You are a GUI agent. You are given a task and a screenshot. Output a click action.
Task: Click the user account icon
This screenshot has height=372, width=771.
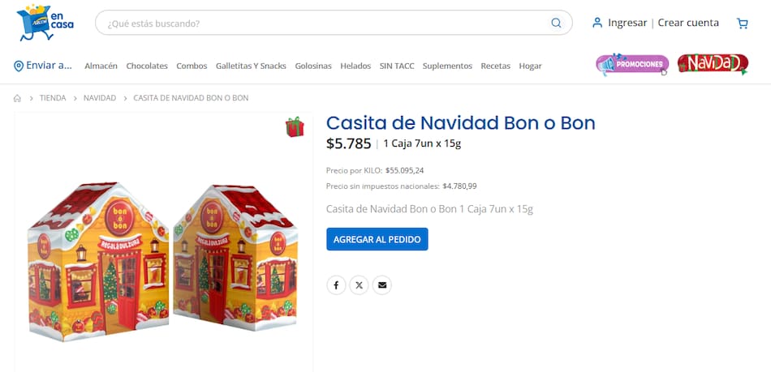(x=597, y=23)
